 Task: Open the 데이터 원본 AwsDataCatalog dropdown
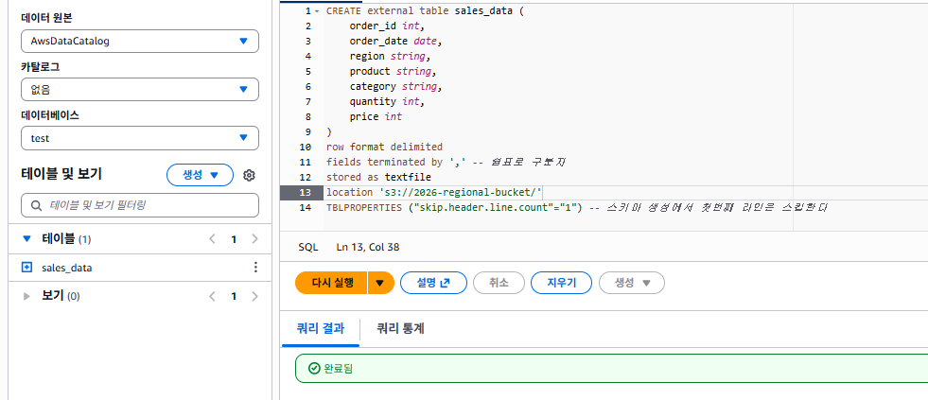click(140, 42)
